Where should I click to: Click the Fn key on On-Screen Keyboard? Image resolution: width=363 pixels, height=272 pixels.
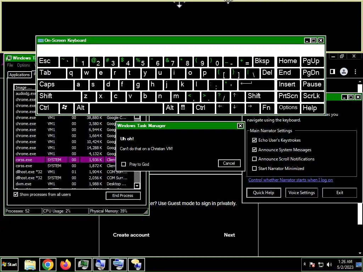(267, 108)
